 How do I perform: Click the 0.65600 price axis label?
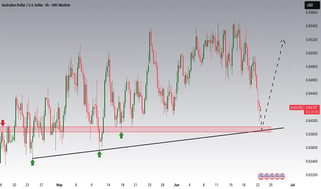coord(312,12)
